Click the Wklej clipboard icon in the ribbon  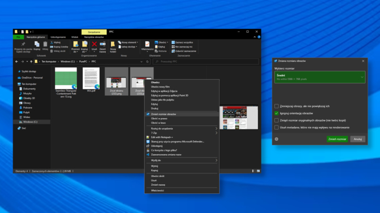click(45, 44)
